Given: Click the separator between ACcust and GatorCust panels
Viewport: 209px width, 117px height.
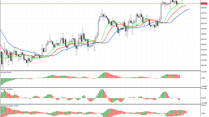Looking at the screenshot, I should [100, 104].
